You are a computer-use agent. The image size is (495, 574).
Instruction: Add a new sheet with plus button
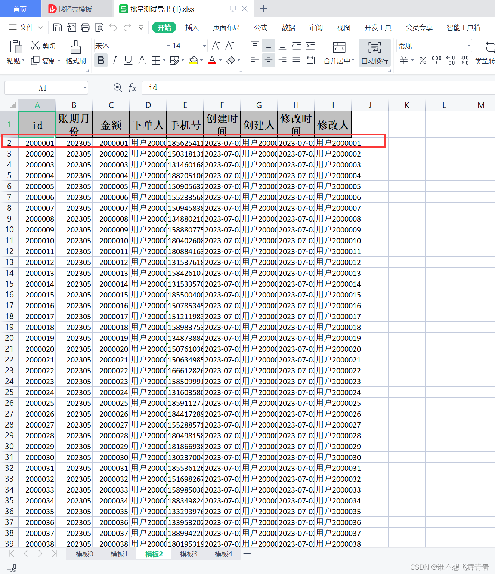247,554
